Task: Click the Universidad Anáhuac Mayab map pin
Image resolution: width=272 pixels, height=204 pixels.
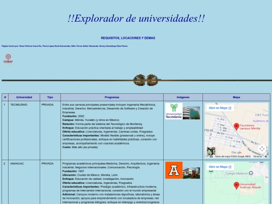Action: pyautogui.click(x=236, y=185)
